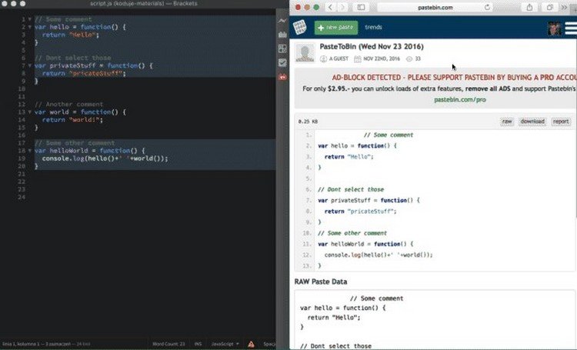Toggle Safari sidebar button
This screenshot has height=350, width=577.
coord(362,7)
